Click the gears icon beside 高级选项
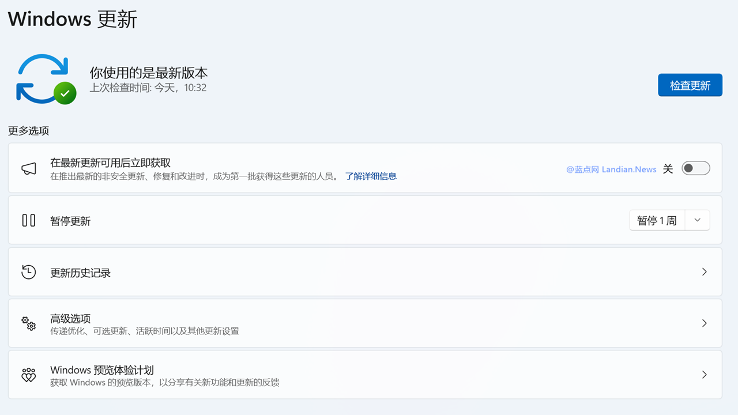 click(29, 323)
